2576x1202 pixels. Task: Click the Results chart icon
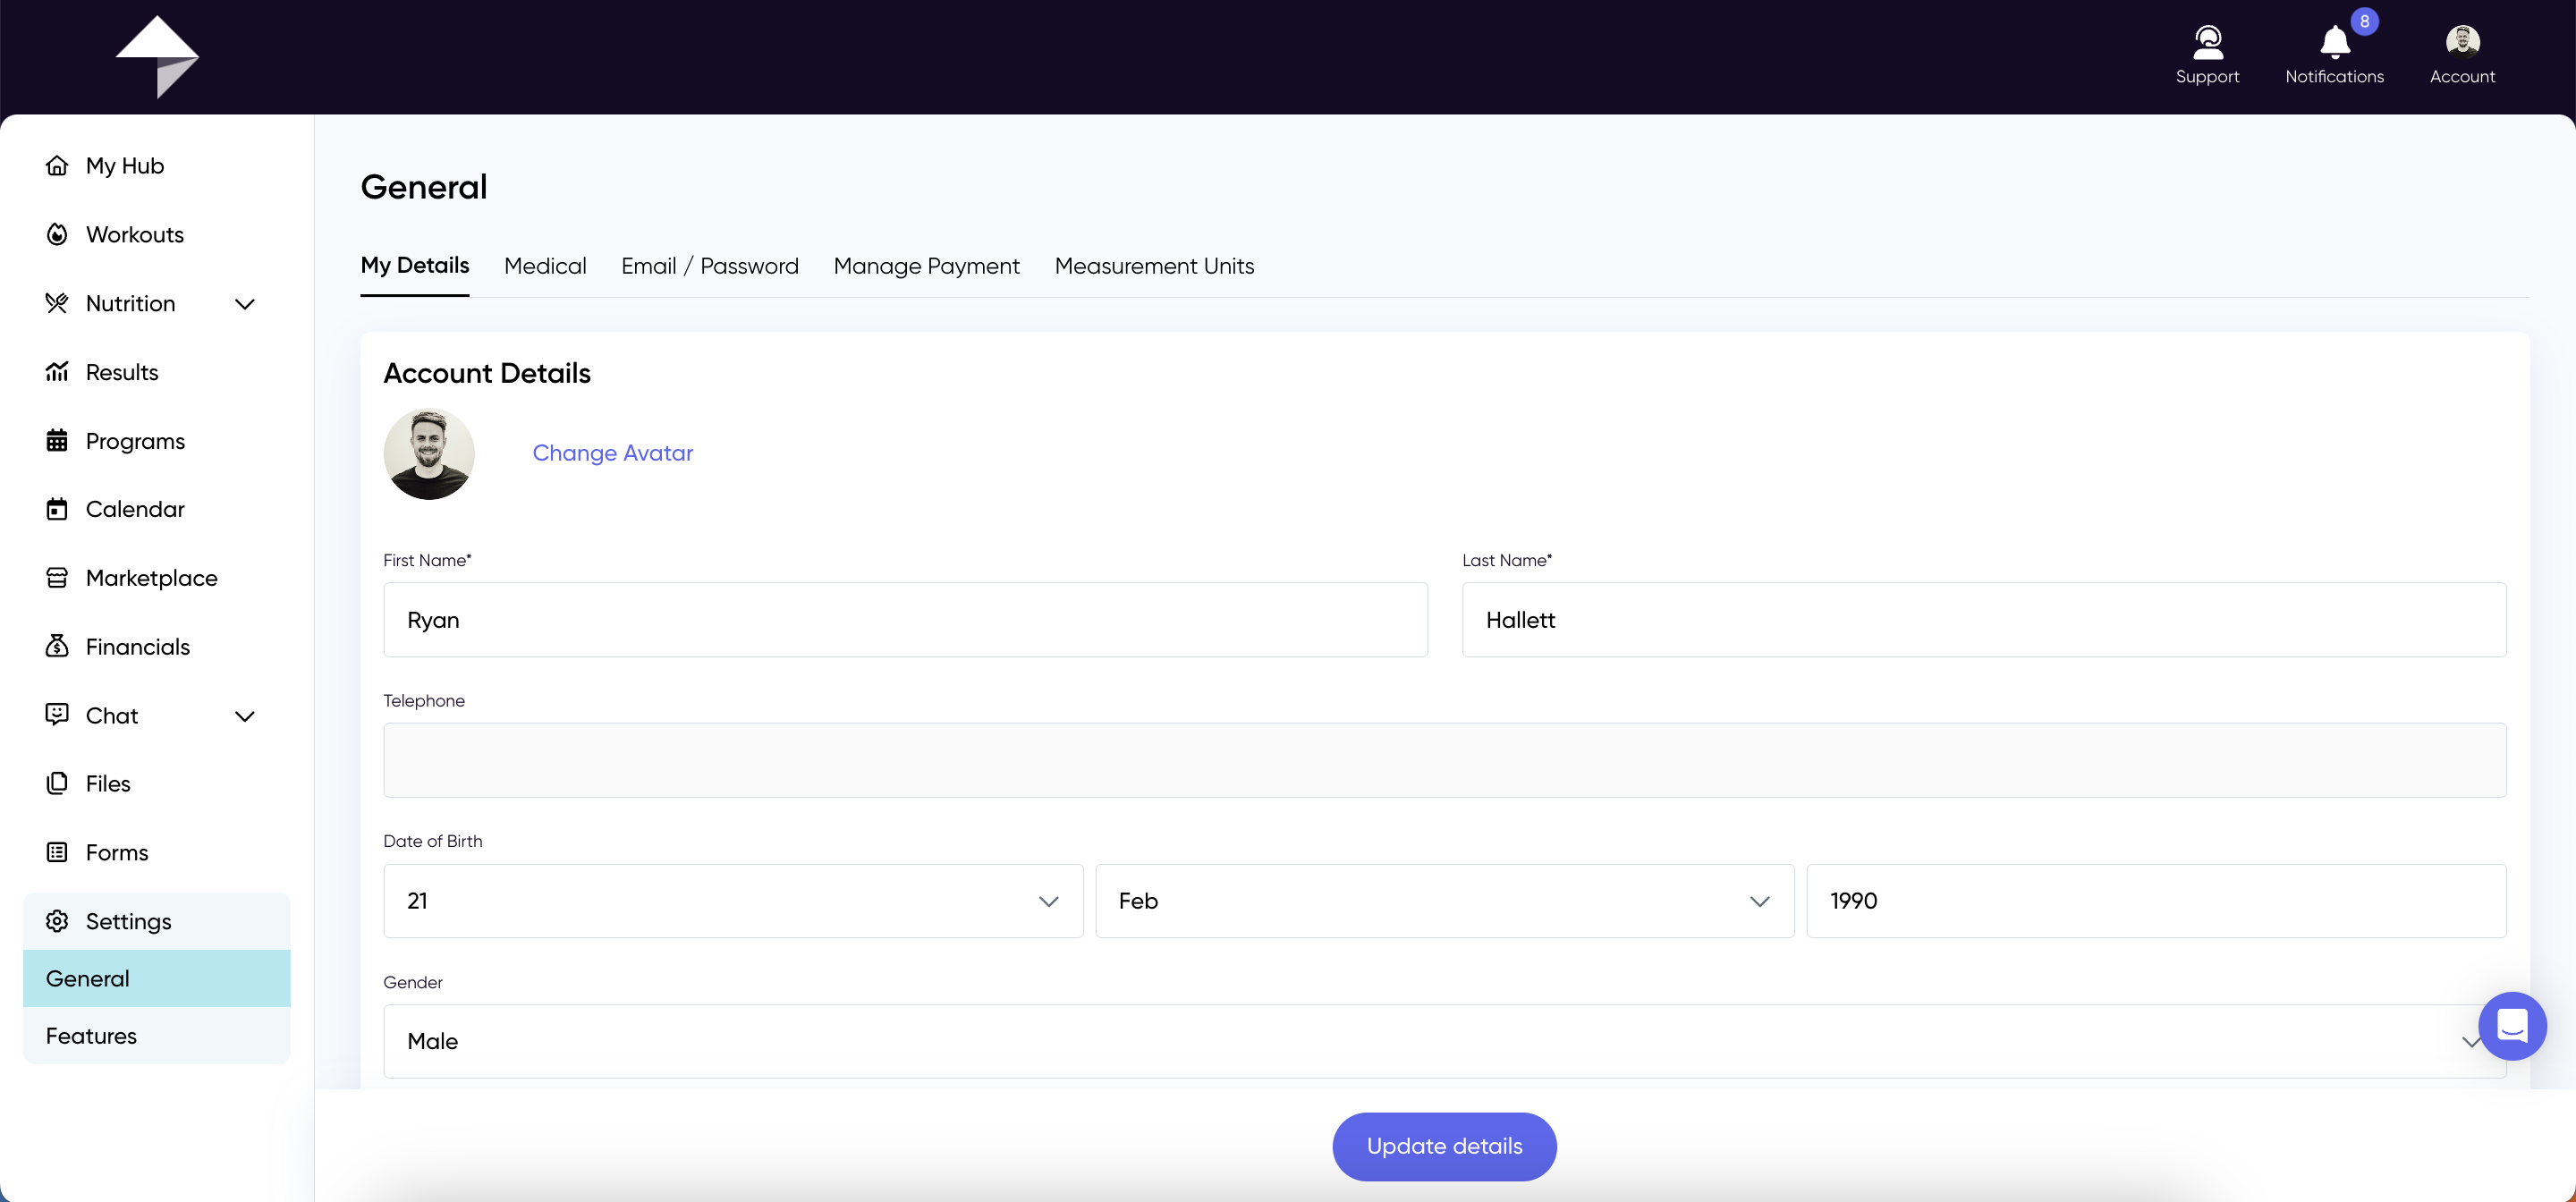[57, 372]
